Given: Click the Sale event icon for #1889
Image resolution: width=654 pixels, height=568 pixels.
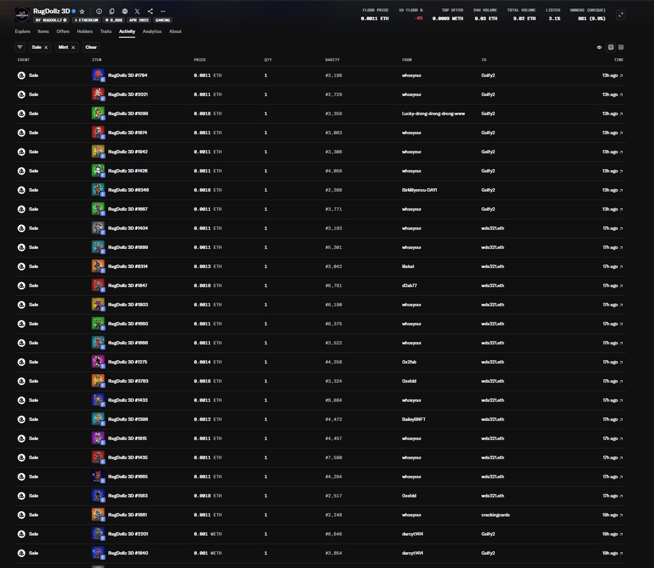Looking at the screenshot, I should 21,248.
